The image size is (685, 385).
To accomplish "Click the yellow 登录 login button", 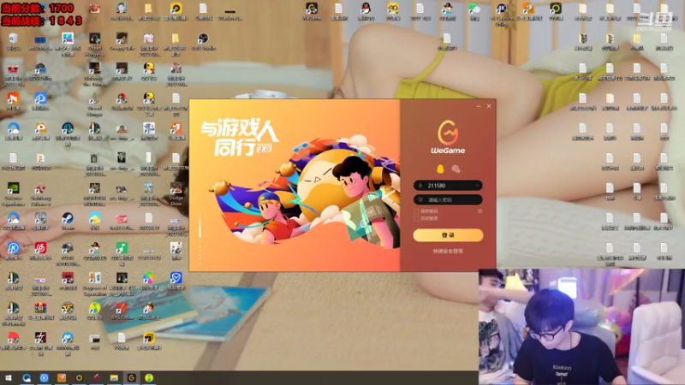I will [448, 235].
